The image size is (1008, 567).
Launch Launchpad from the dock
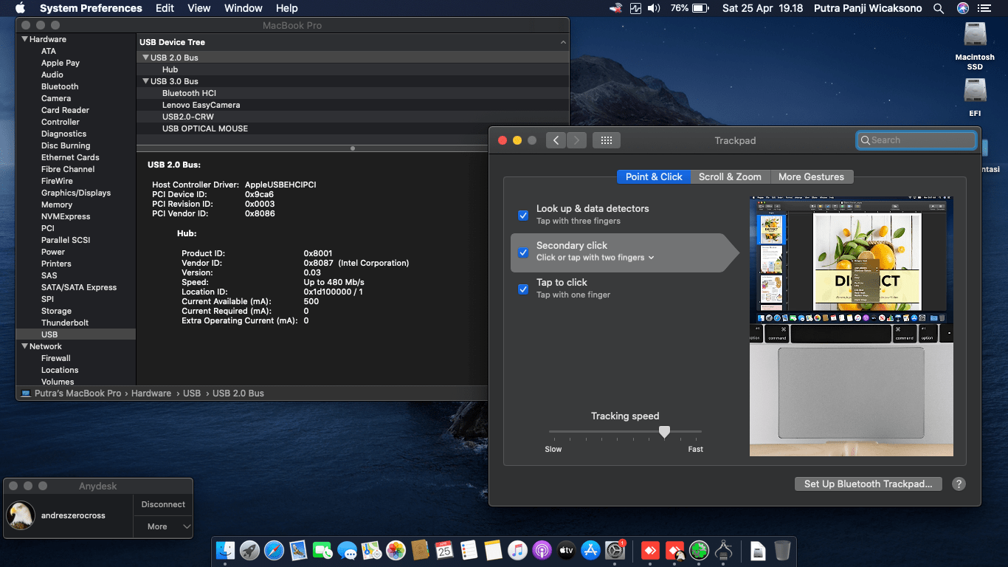pyautogui.click(x=250, y=550)
